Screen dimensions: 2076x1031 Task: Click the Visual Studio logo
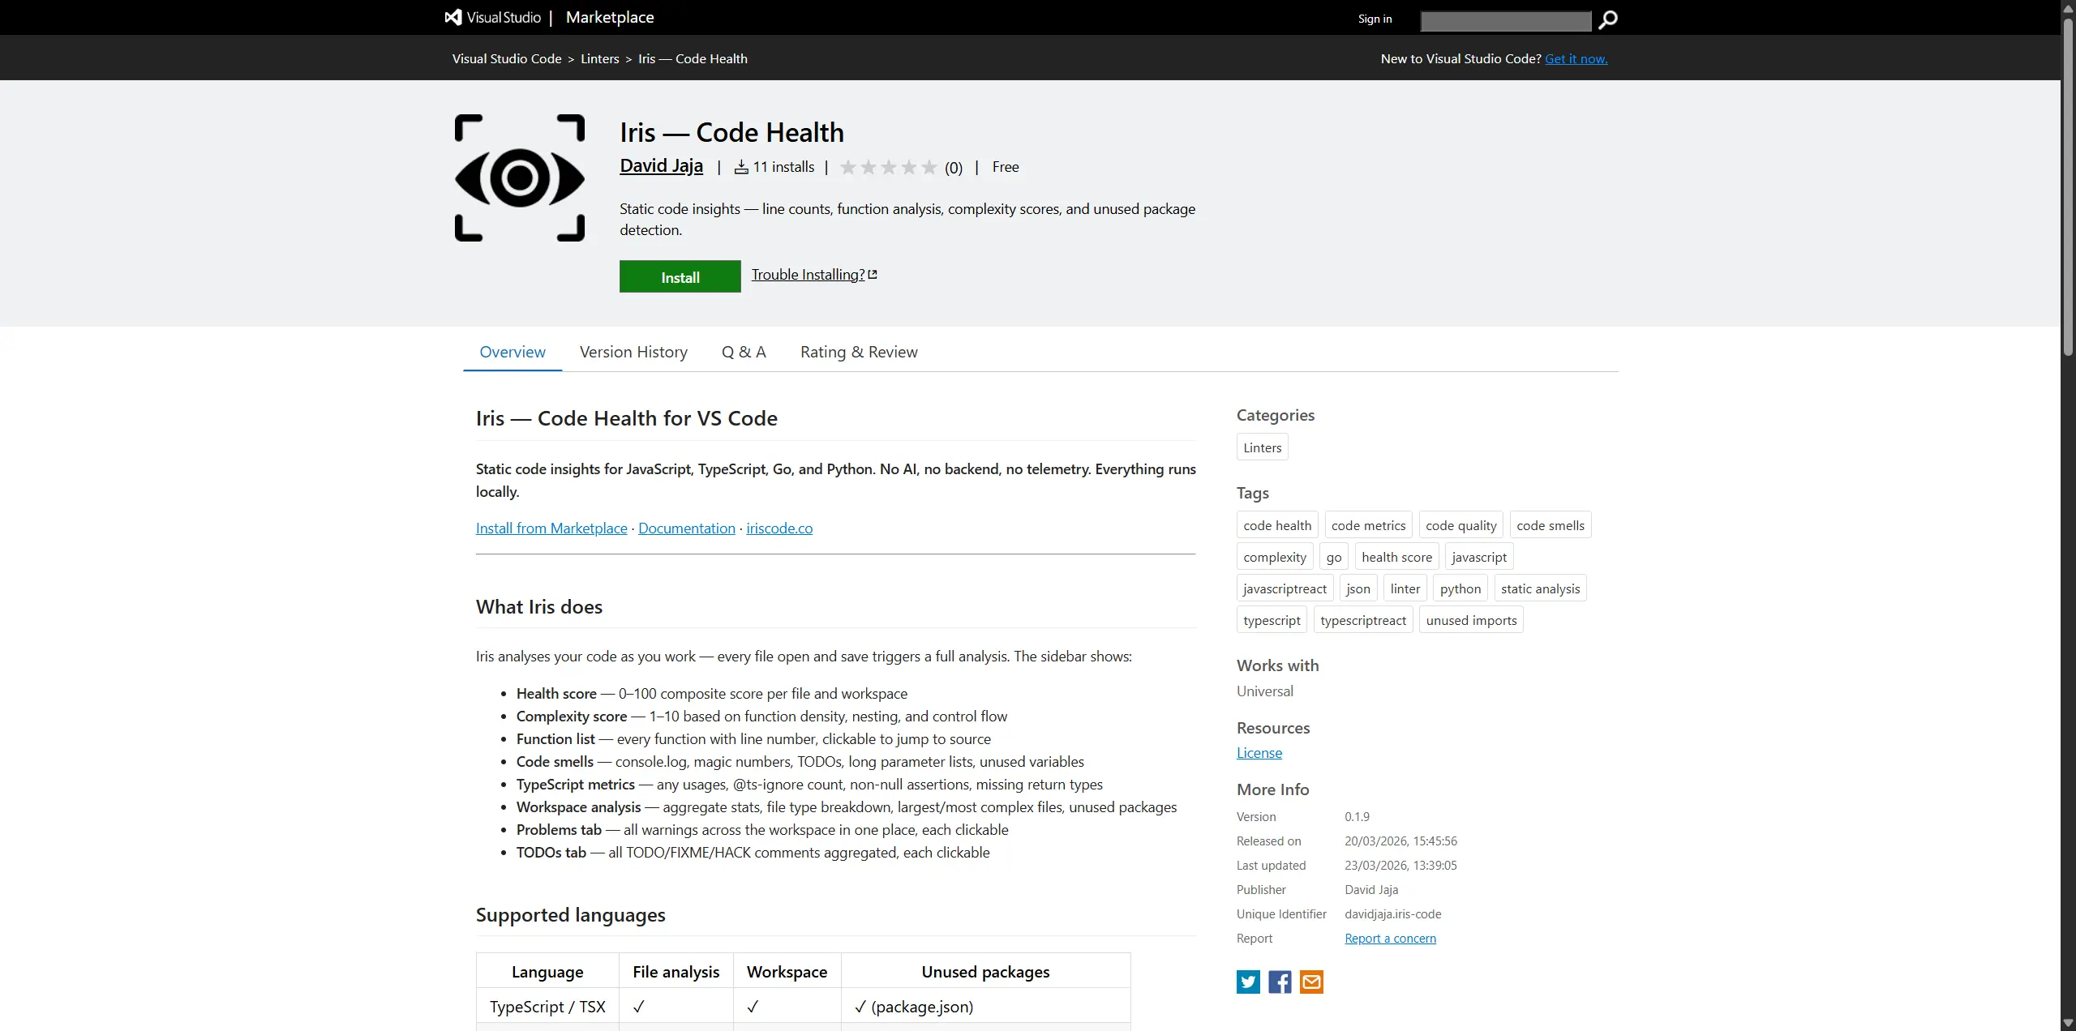(x=452, y=16)
